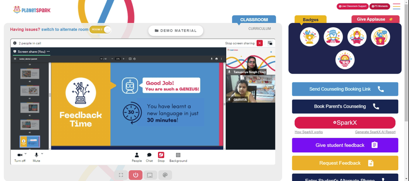Expand camera options chevron beside Turn off
The image size is (409, 181).
(x=25, y=153)
